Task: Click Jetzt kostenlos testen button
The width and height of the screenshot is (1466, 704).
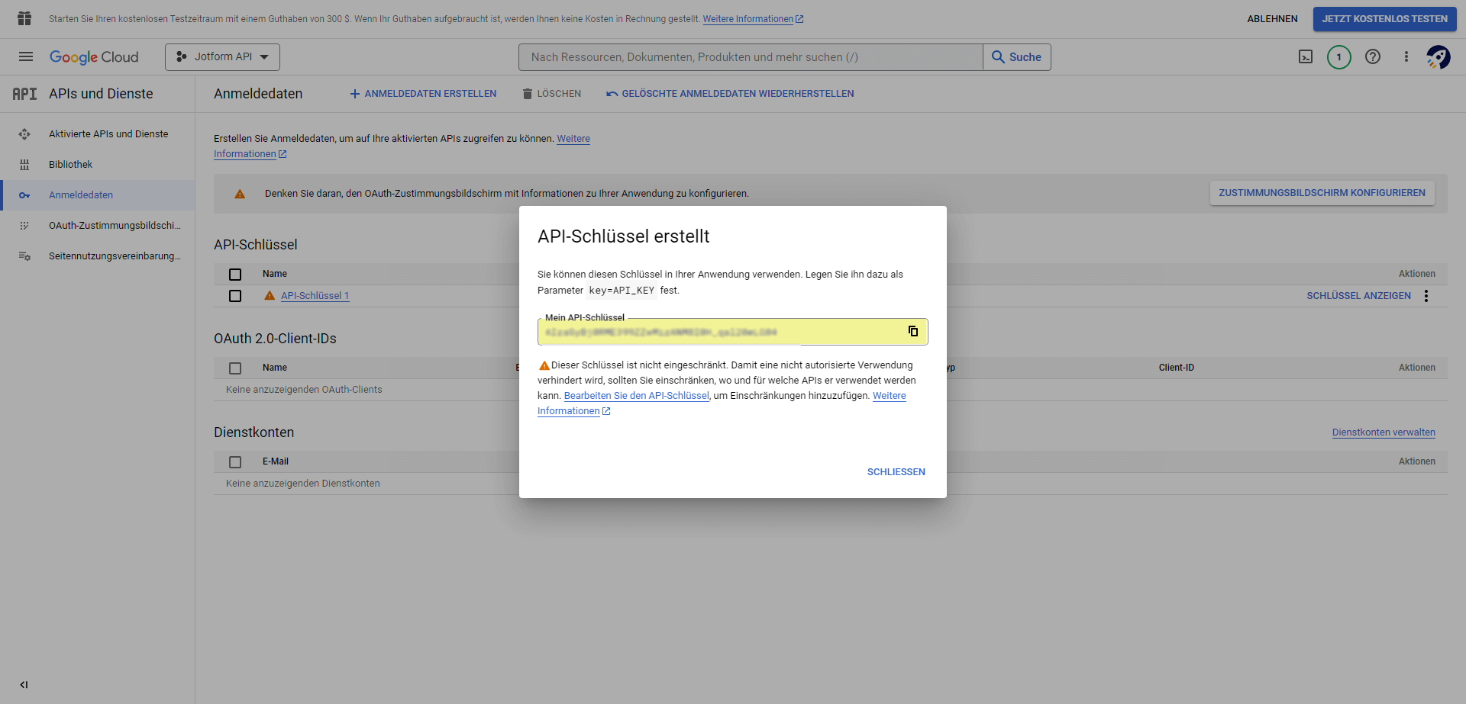Action: pyautogui.click(x=1384, y=19)
